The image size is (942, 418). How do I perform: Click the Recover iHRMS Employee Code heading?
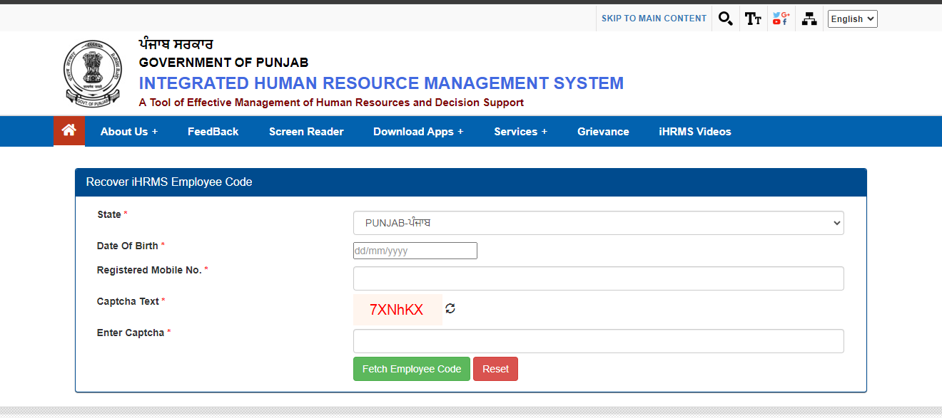coord(169,182)
